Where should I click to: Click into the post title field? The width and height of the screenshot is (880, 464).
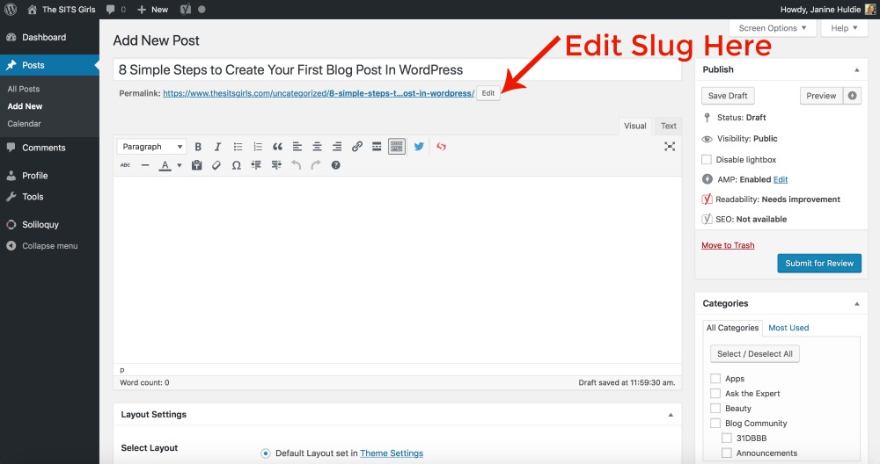point(396,69)
